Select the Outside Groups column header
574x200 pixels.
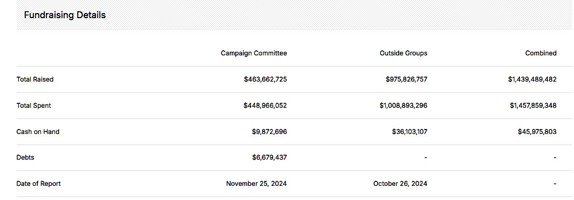pos(403,53)
